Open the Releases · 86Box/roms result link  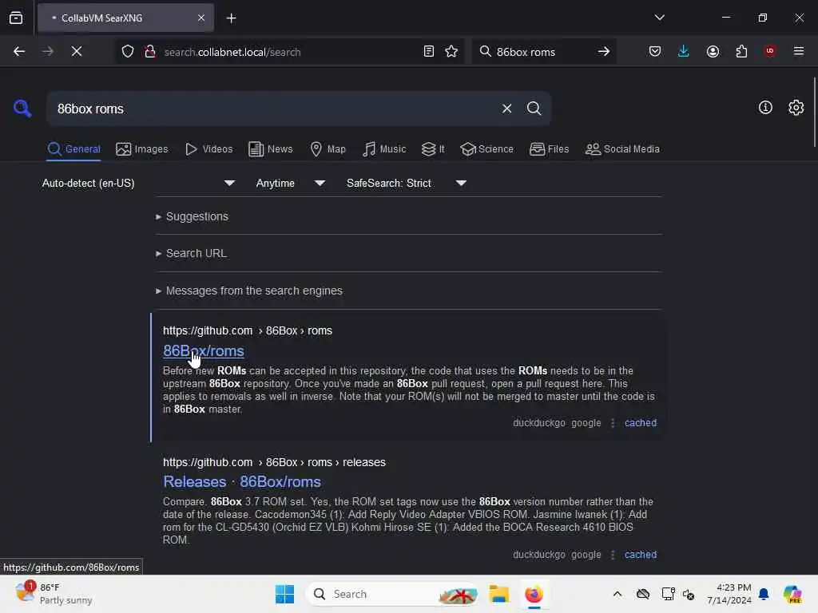pyautogui.click(x=242, y=481)
